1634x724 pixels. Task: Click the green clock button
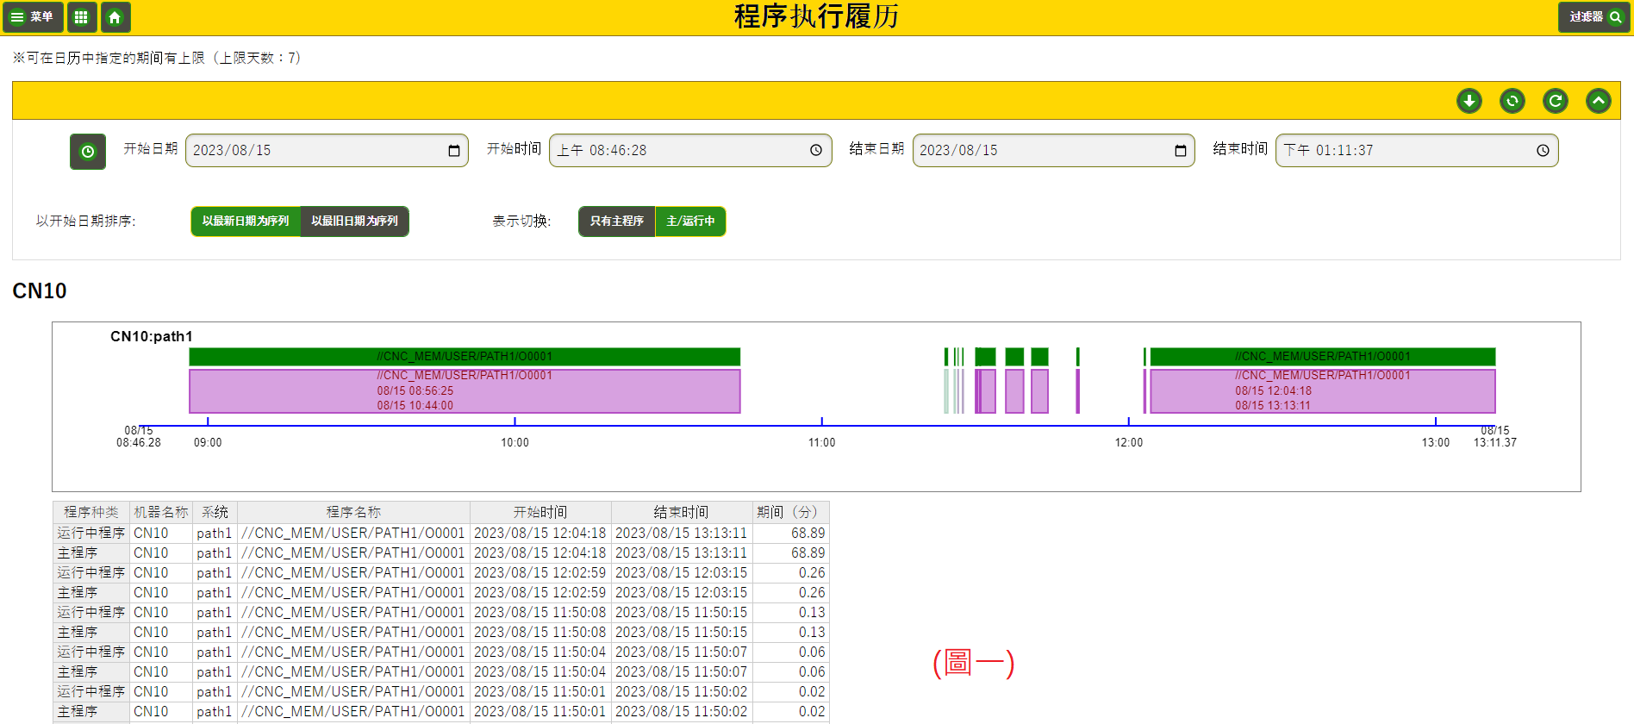coord(88,152)
